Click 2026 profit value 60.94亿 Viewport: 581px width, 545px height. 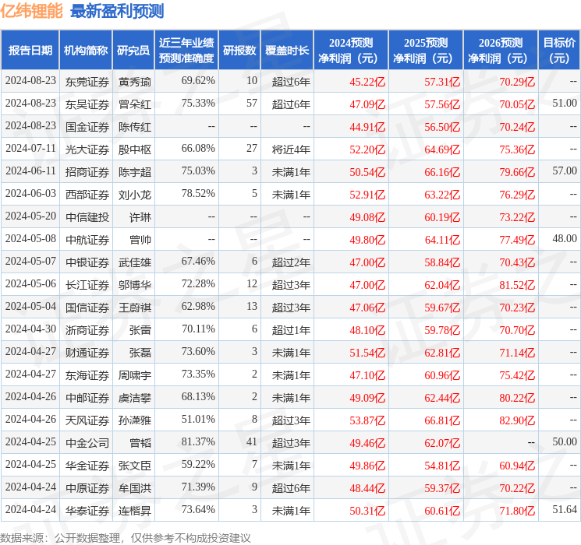[517, 466]
